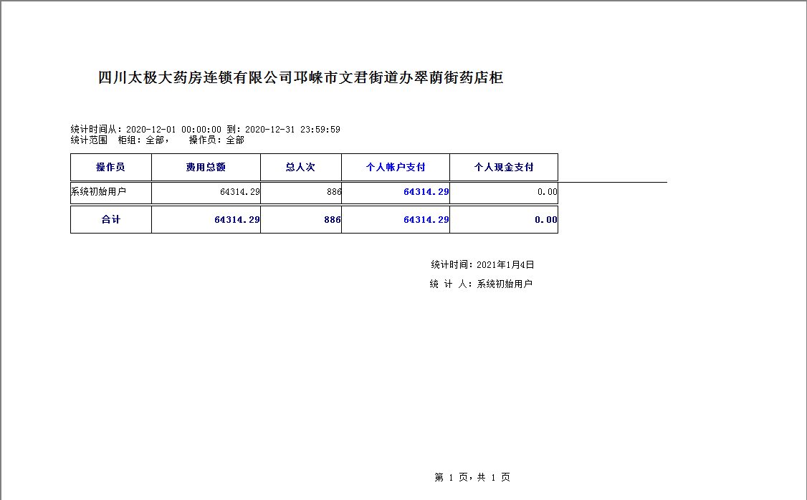Click the 统计人：系统初始用户 line
Screen dimensions: 807x500
pyautogui.click(x=481, y=284)
